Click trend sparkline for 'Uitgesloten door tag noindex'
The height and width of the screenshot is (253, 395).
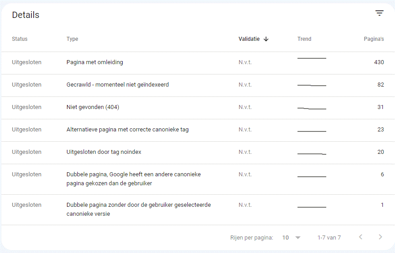click(311, 154)
